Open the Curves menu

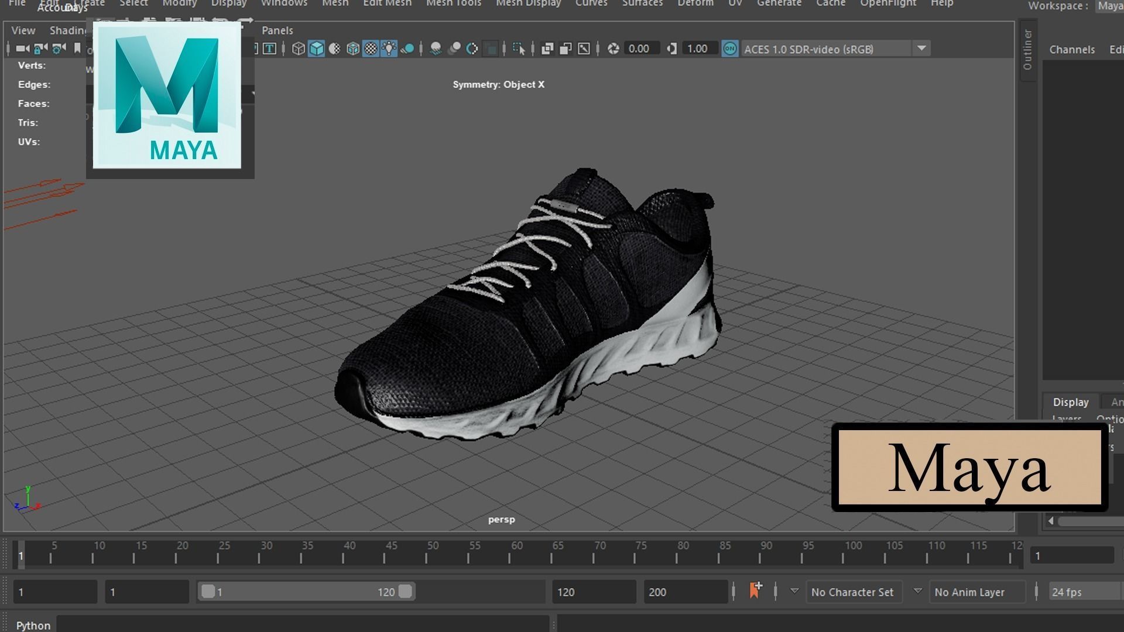591,4
